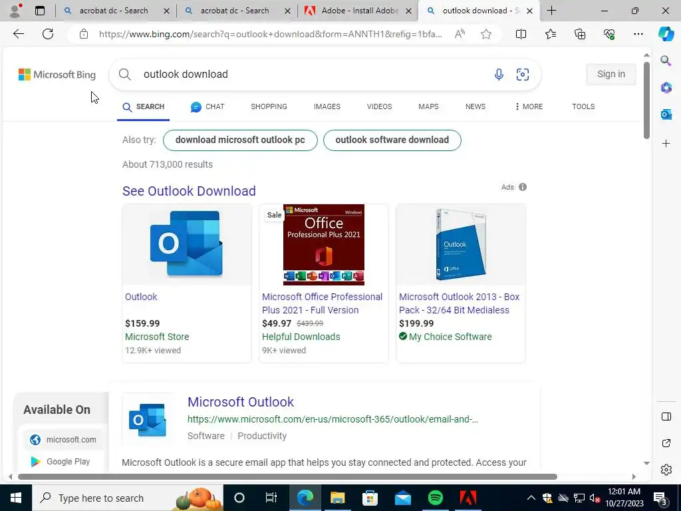Refresh the page with the reload icon
The height and width of the screenshot is (511, 681).
coord(48,34)
